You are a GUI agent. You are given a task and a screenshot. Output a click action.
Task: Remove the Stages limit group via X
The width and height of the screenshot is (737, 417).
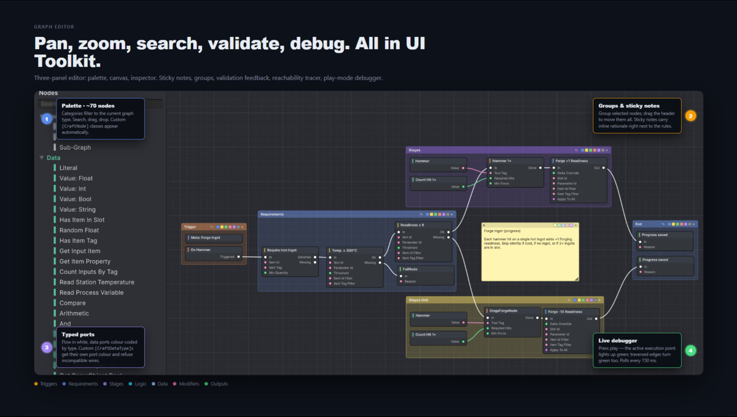[599, 300]
